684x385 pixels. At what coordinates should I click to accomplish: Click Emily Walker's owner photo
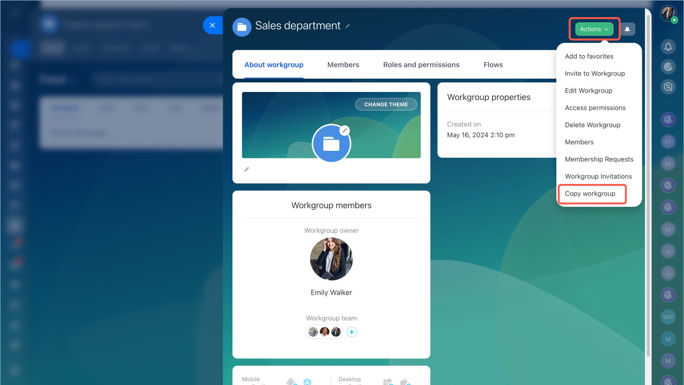pyautogui.click(x=331, y=259)
